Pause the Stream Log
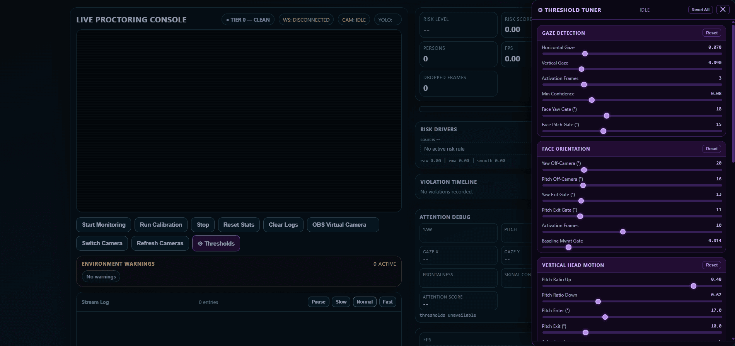 [x=319, y=302]
